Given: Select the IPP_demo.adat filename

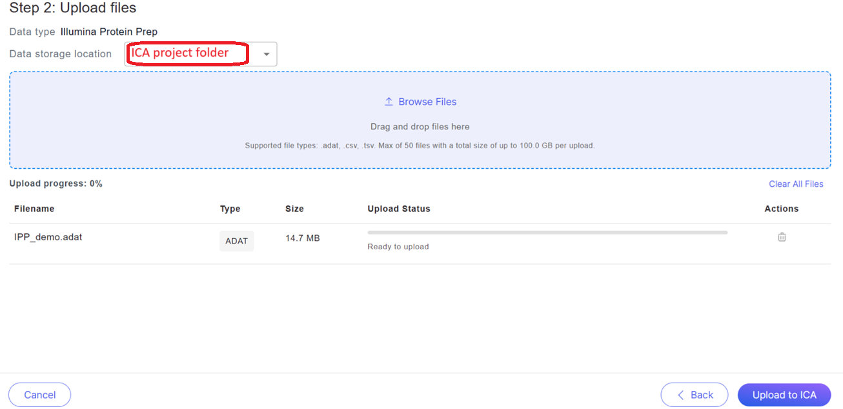Looking at the screenshot, I should (48, 237).
